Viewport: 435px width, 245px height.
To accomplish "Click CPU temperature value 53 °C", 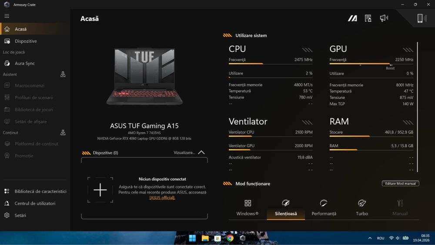I will click(308, 91).
